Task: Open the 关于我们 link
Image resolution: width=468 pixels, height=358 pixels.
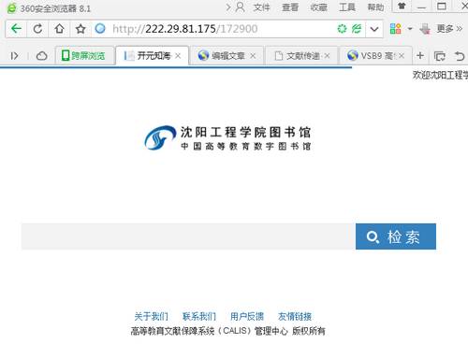Action: (151, 317)
